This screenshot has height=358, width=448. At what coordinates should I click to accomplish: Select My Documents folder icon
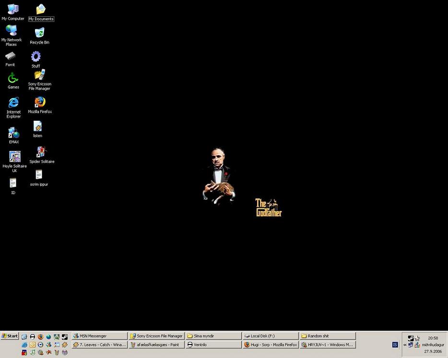tap(41, 12)
